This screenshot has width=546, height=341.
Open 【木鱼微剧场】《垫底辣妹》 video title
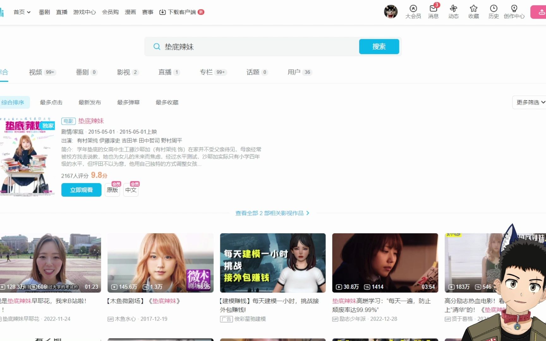click(144, 301)
